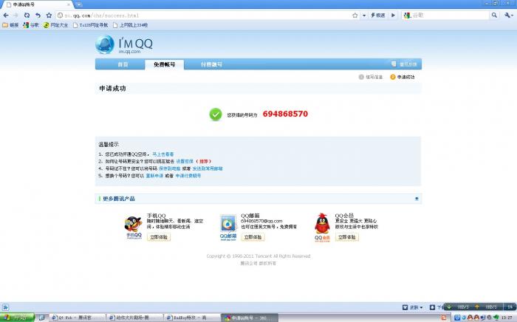This screenshot has height=322, width=517.
Task: Click the address bar URL field
Action: pyautogui.click(x=205, y=16)
